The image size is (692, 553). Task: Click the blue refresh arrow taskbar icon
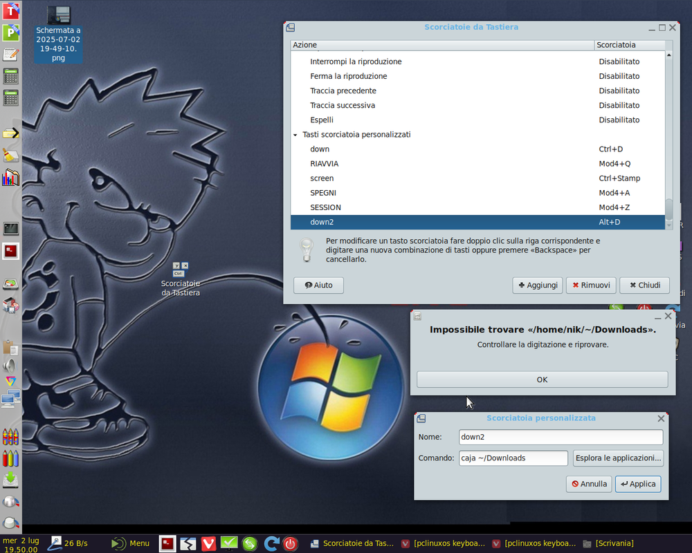pyautogui.click(x=271, y=543)
